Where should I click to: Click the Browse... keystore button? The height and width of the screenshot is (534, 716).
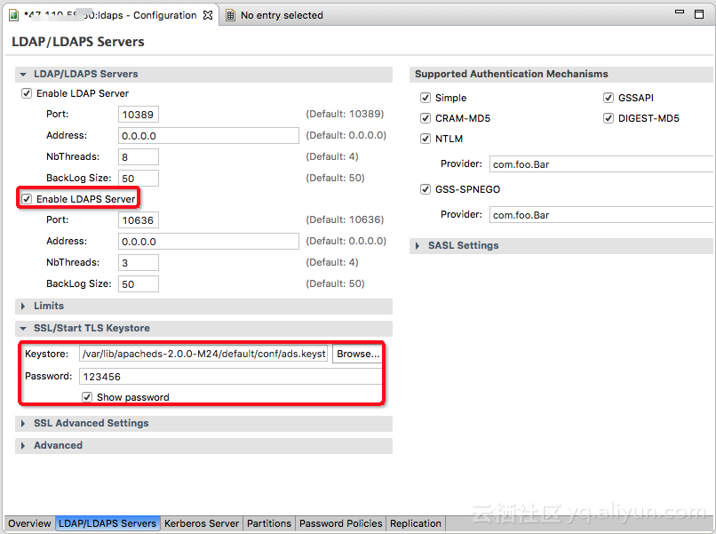point(357,354)
